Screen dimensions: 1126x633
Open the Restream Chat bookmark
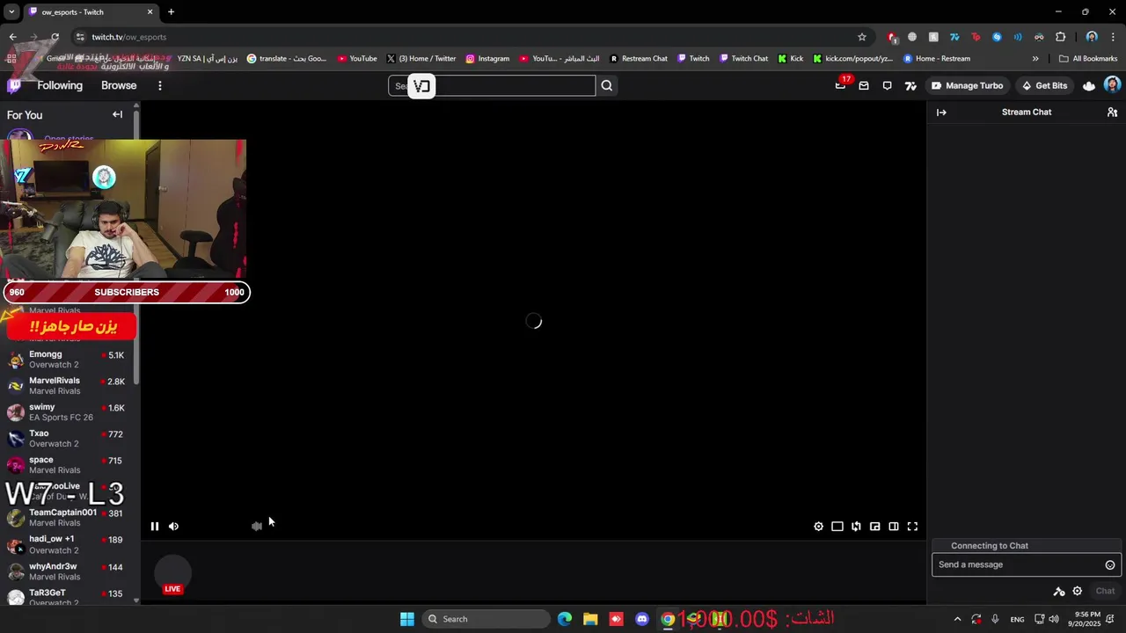[639, 59]
